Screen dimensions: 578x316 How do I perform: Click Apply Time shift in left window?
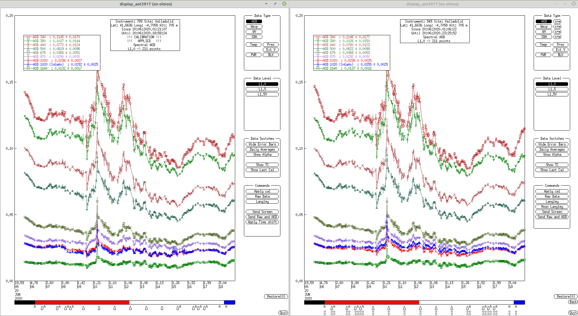pos(262,222)
